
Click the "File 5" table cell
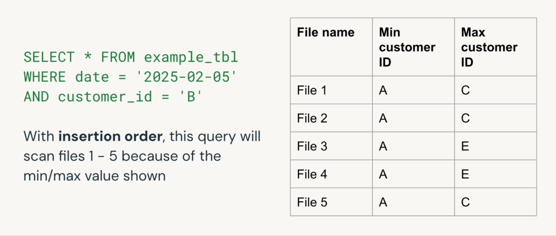pos(312,202)
